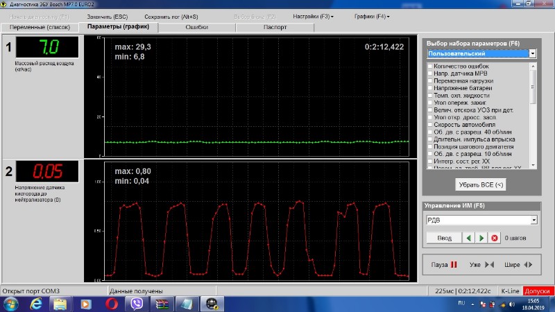Screen dimensions: 555x312
Task: Switch to the Ошибки tab
Action: [196, 27]
